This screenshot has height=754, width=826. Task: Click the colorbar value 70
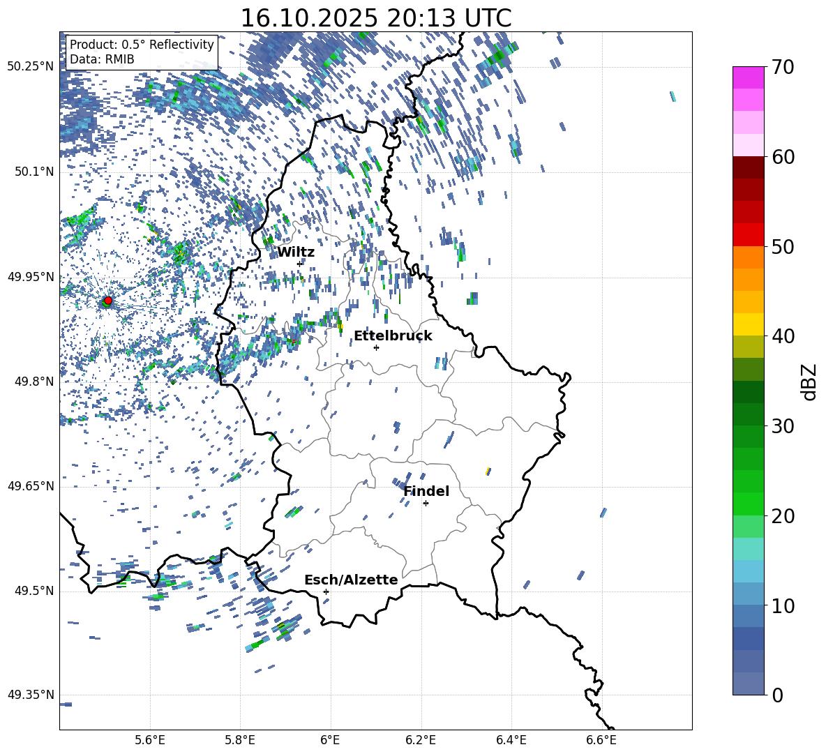click(x=783, y=67)
